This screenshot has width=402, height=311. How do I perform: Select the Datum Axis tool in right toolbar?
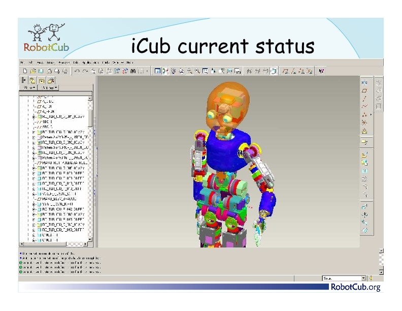point(364,99)
